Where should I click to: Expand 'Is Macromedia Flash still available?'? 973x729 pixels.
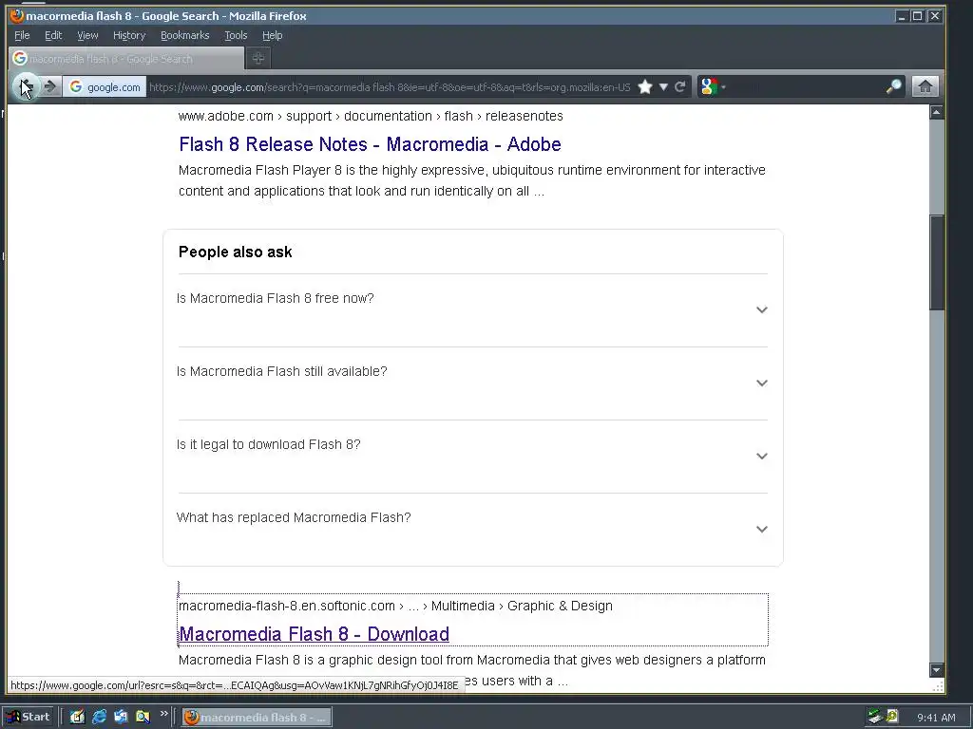472,383
